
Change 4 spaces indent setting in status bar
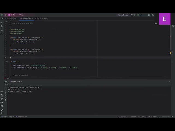[x=154, y=117]
